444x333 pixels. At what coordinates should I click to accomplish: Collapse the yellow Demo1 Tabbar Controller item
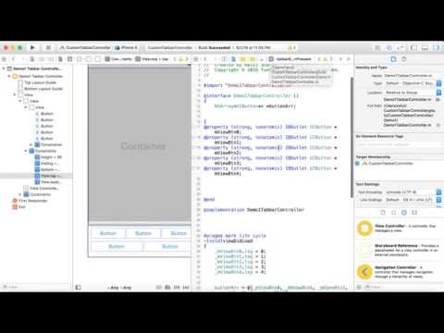coord(9,76)
